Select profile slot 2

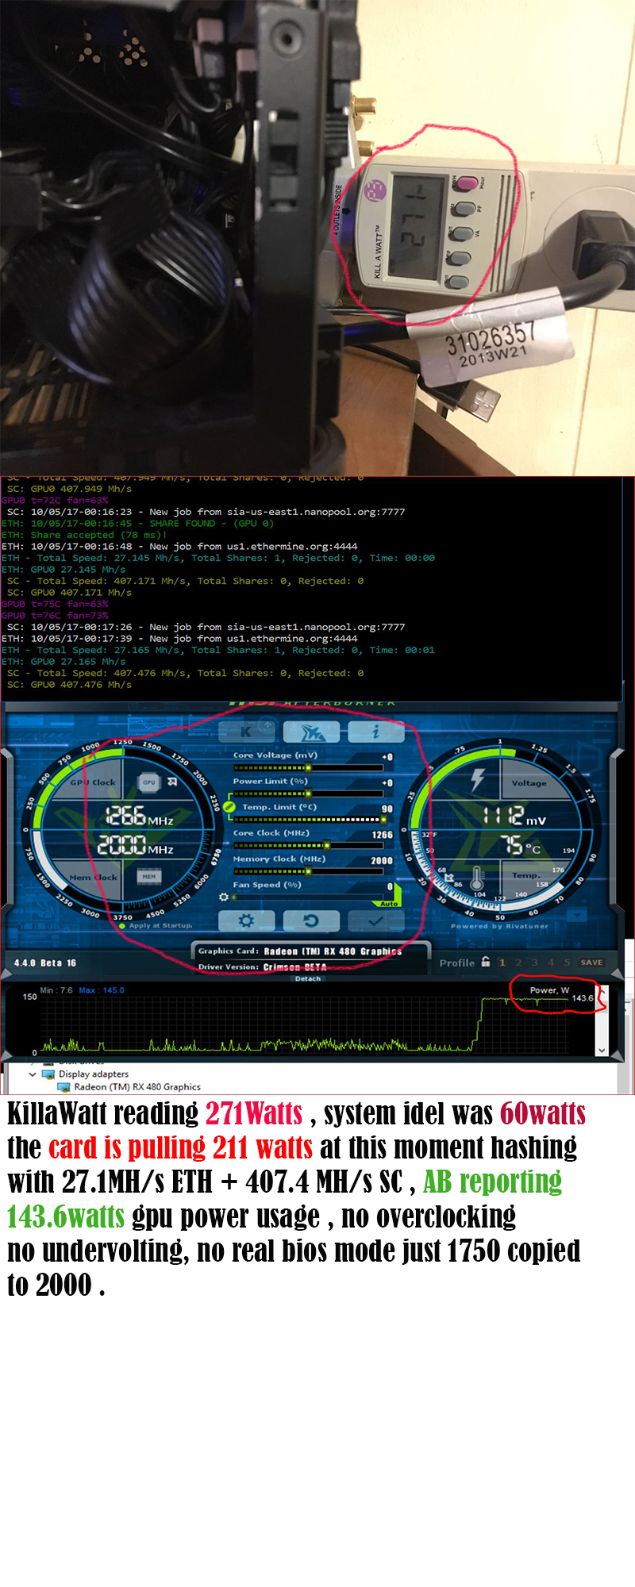pyautogui.click(x=518, y=963)
